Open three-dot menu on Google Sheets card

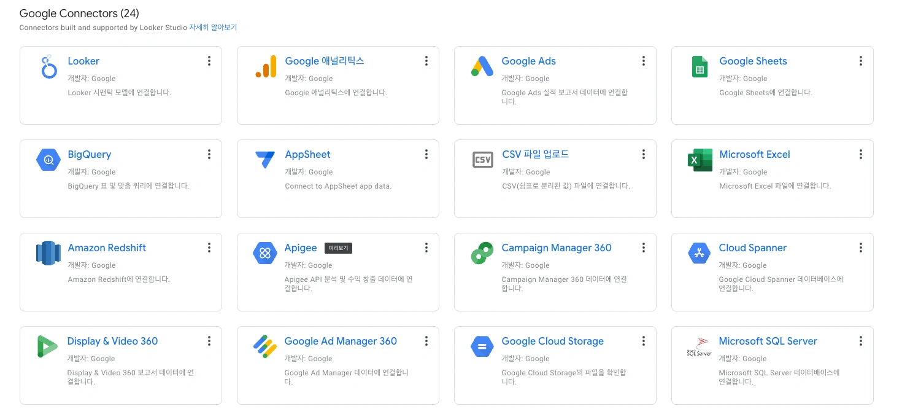pyautogui.click(x=861, y=61)
